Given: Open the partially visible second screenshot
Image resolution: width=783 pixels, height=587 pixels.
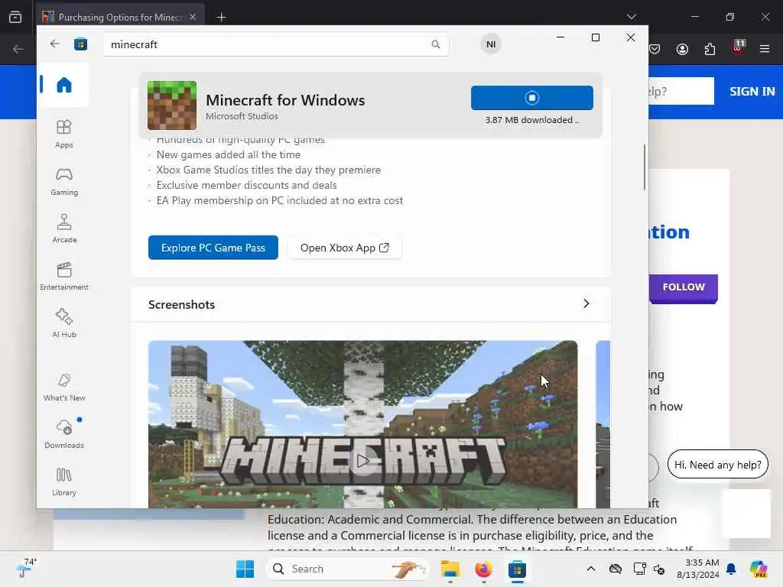Looking at the screenshot, I should [603, 424].
